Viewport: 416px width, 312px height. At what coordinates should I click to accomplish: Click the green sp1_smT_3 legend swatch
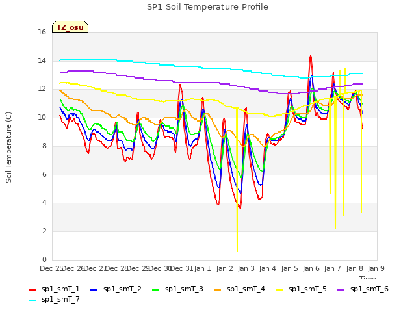(156, 290)
